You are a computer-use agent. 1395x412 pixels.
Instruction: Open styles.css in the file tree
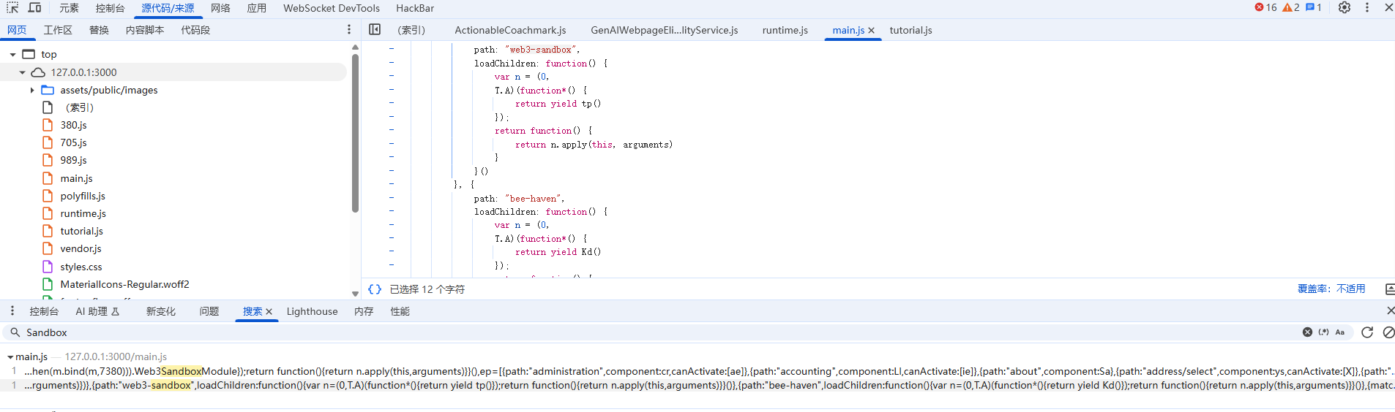pos(81,267)
